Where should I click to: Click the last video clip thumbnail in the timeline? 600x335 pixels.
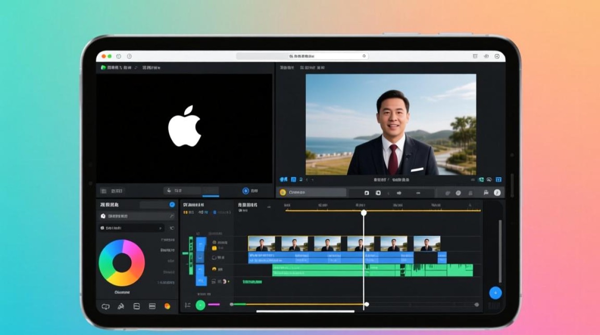pos(427,244)
